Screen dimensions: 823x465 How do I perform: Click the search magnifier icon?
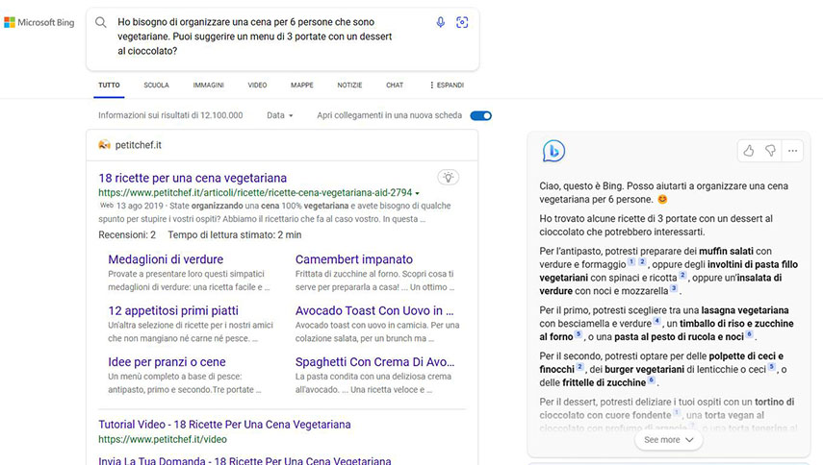click(101, 22)
